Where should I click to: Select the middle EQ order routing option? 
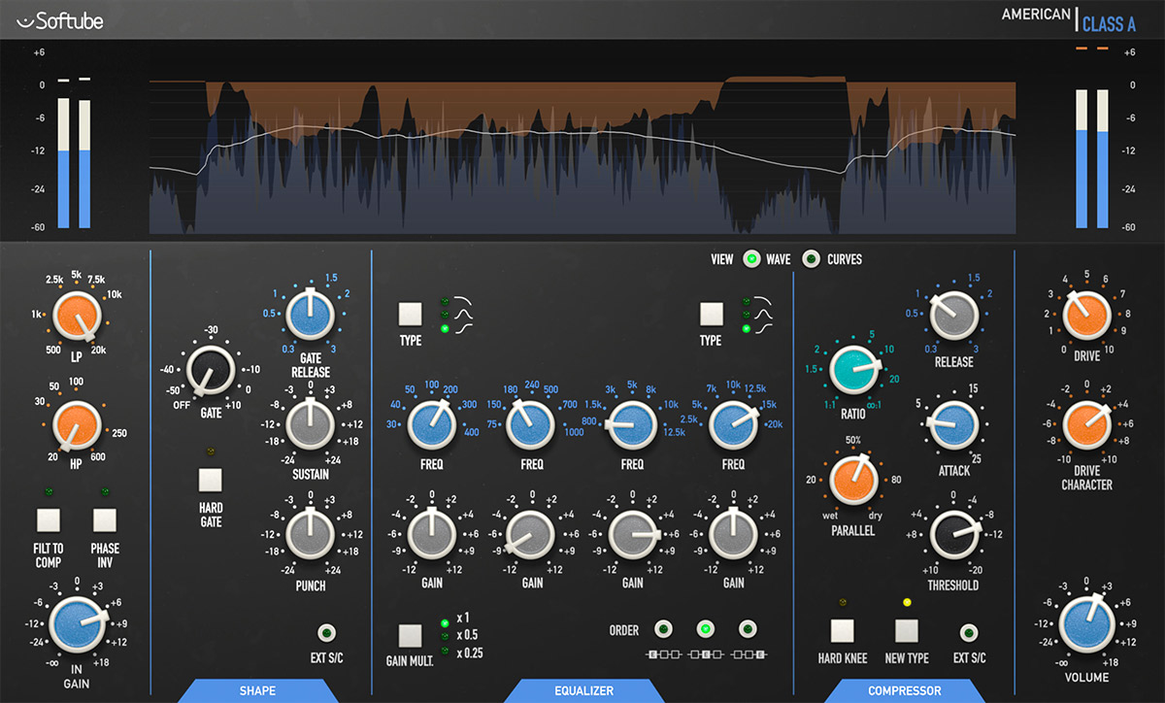[x=706, y=629]
